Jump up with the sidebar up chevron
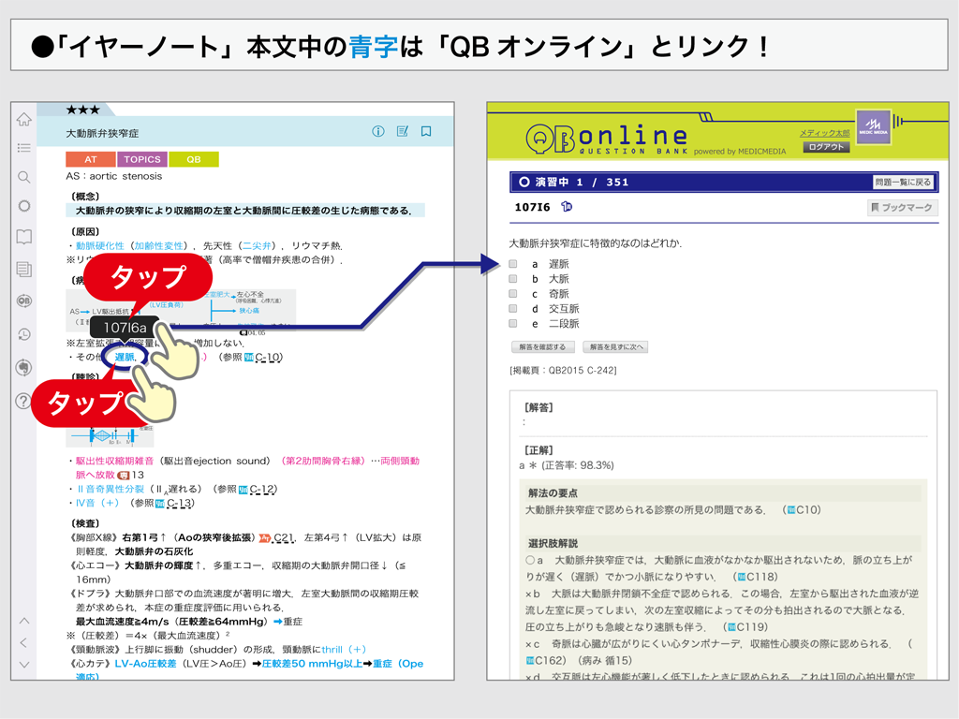The image size is (959, 719). pos(23,621)
